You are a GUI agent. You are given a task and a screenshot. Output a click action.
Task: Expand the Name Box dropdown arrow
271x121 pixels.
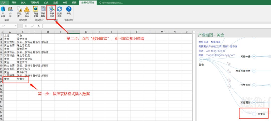(16, 26)
